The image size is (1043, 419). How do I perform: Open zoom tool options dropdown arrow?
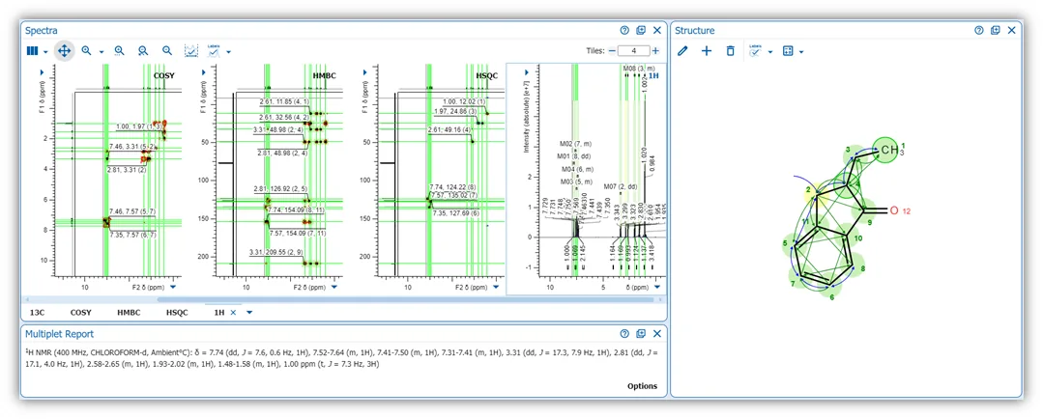[x=101, y=52]
